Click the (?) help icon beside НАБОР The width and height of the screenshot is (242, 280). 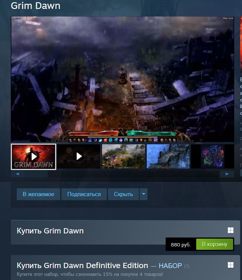[187, 266]
